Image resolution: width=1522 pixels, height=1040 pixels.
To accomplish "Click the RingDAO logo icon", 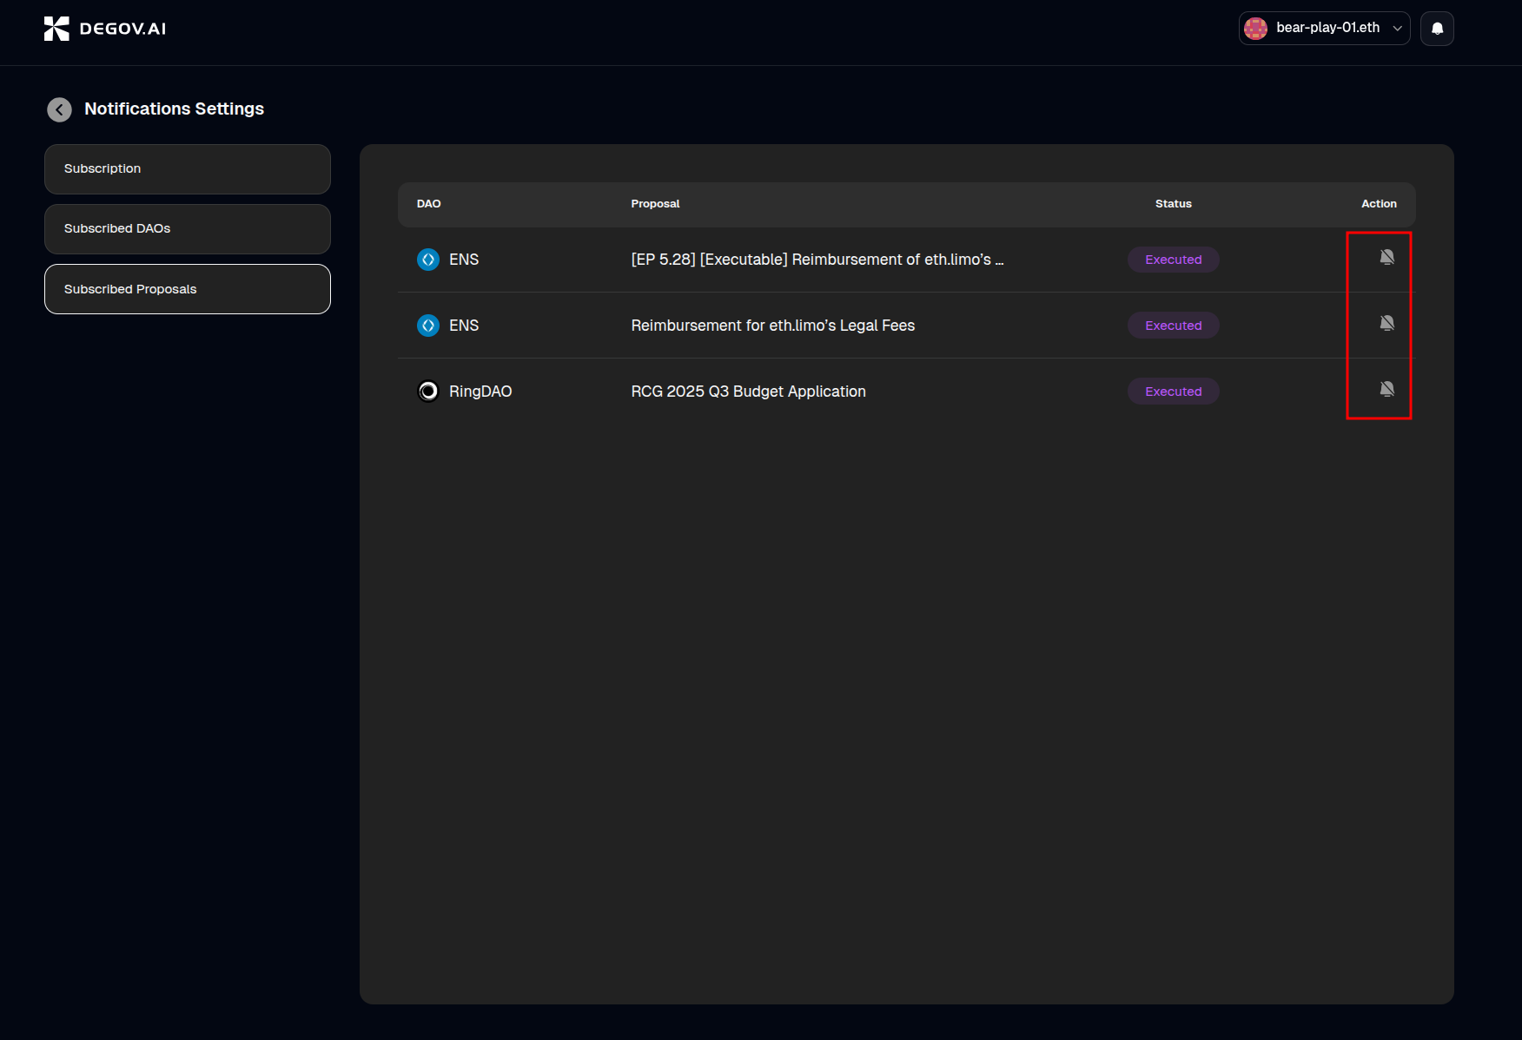I will click(x=428, y=392).
